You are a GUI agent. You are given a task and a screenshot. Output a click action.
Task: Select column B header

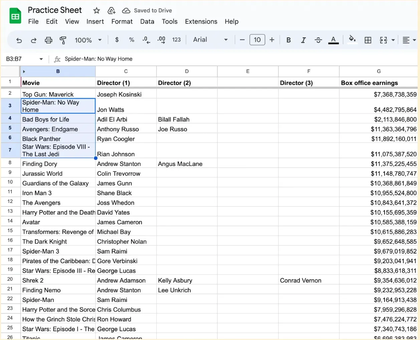[x=58, y=71]
